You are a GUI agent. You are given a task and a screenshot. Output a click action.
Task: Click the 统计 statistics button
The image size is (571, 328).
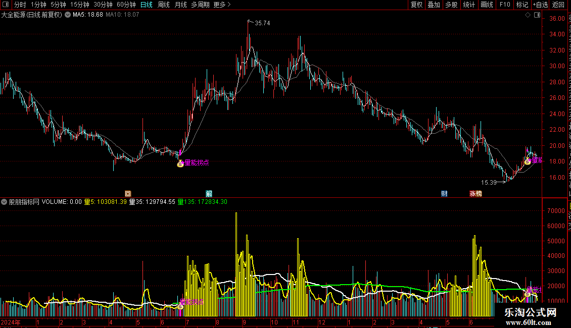click(x=469, y=5)
